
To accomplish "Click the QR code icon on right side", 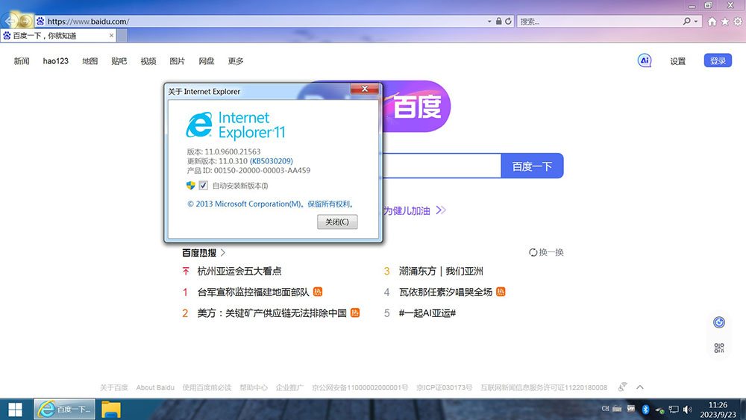I will 719,348.
